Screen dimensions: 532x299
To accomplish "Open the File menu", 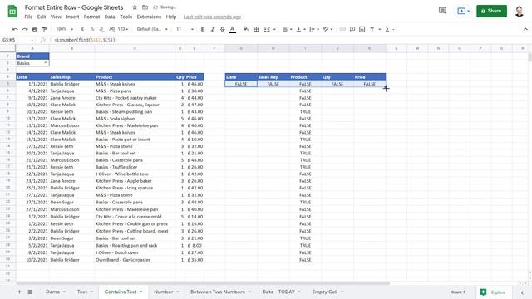I will coord(28,17).
